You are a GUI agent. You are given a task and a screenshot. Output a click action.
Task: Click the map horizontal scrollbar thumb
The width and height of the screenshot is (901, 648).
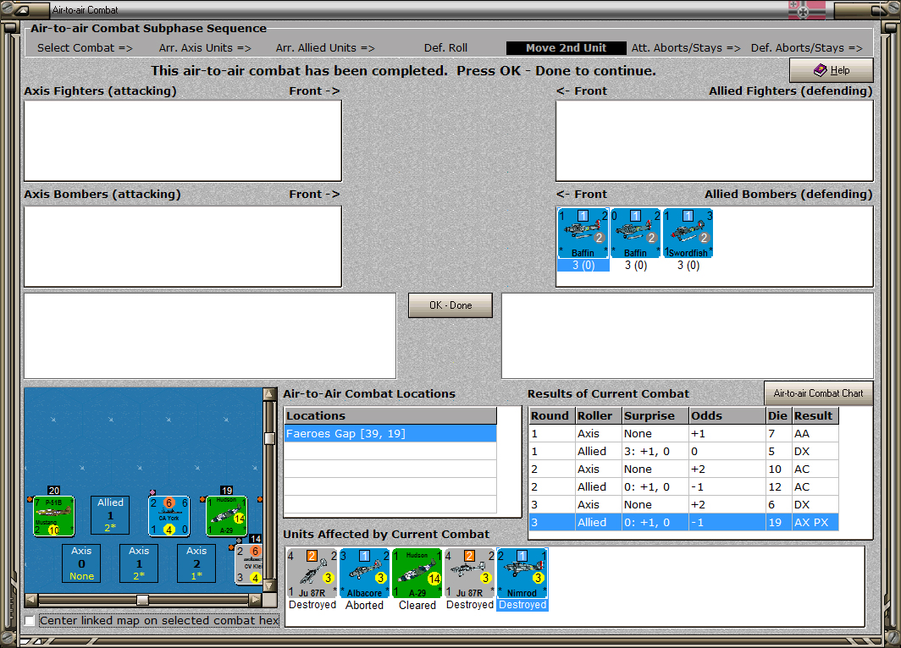click(142, 600)
